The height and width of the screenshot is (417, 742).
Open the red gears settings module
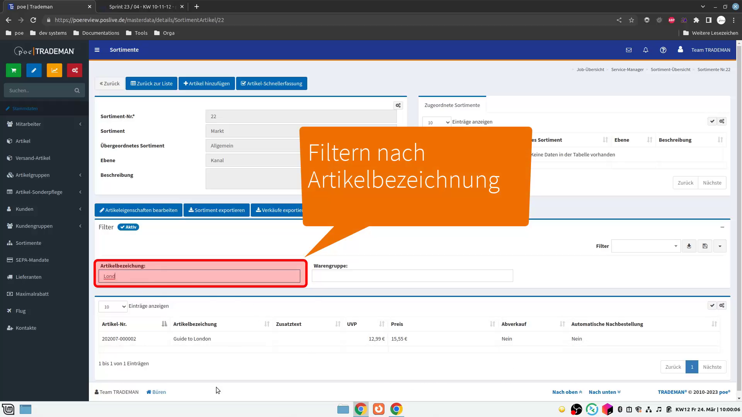(75, 70)
